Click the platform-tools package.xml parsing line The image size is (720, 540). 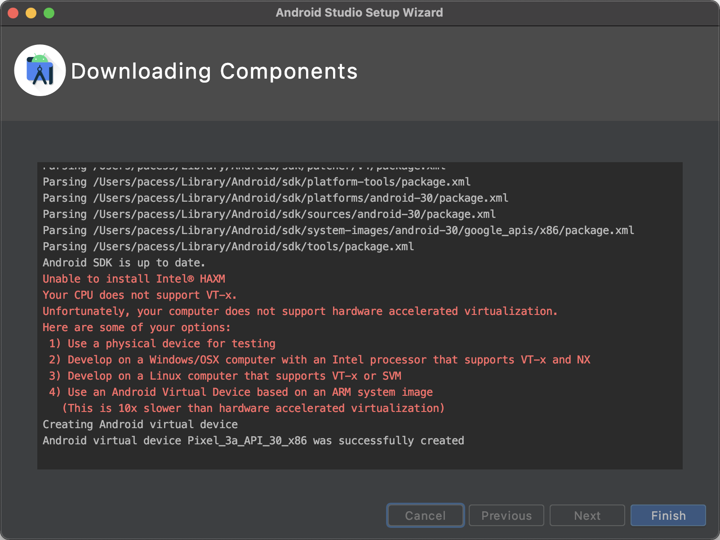coord(256,181)
